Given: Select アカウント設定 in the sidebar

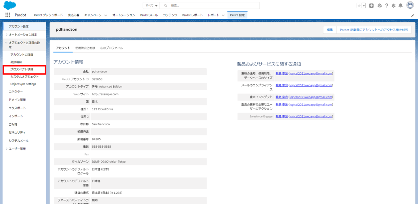Looking at the screenshot, I should (24, 26).
